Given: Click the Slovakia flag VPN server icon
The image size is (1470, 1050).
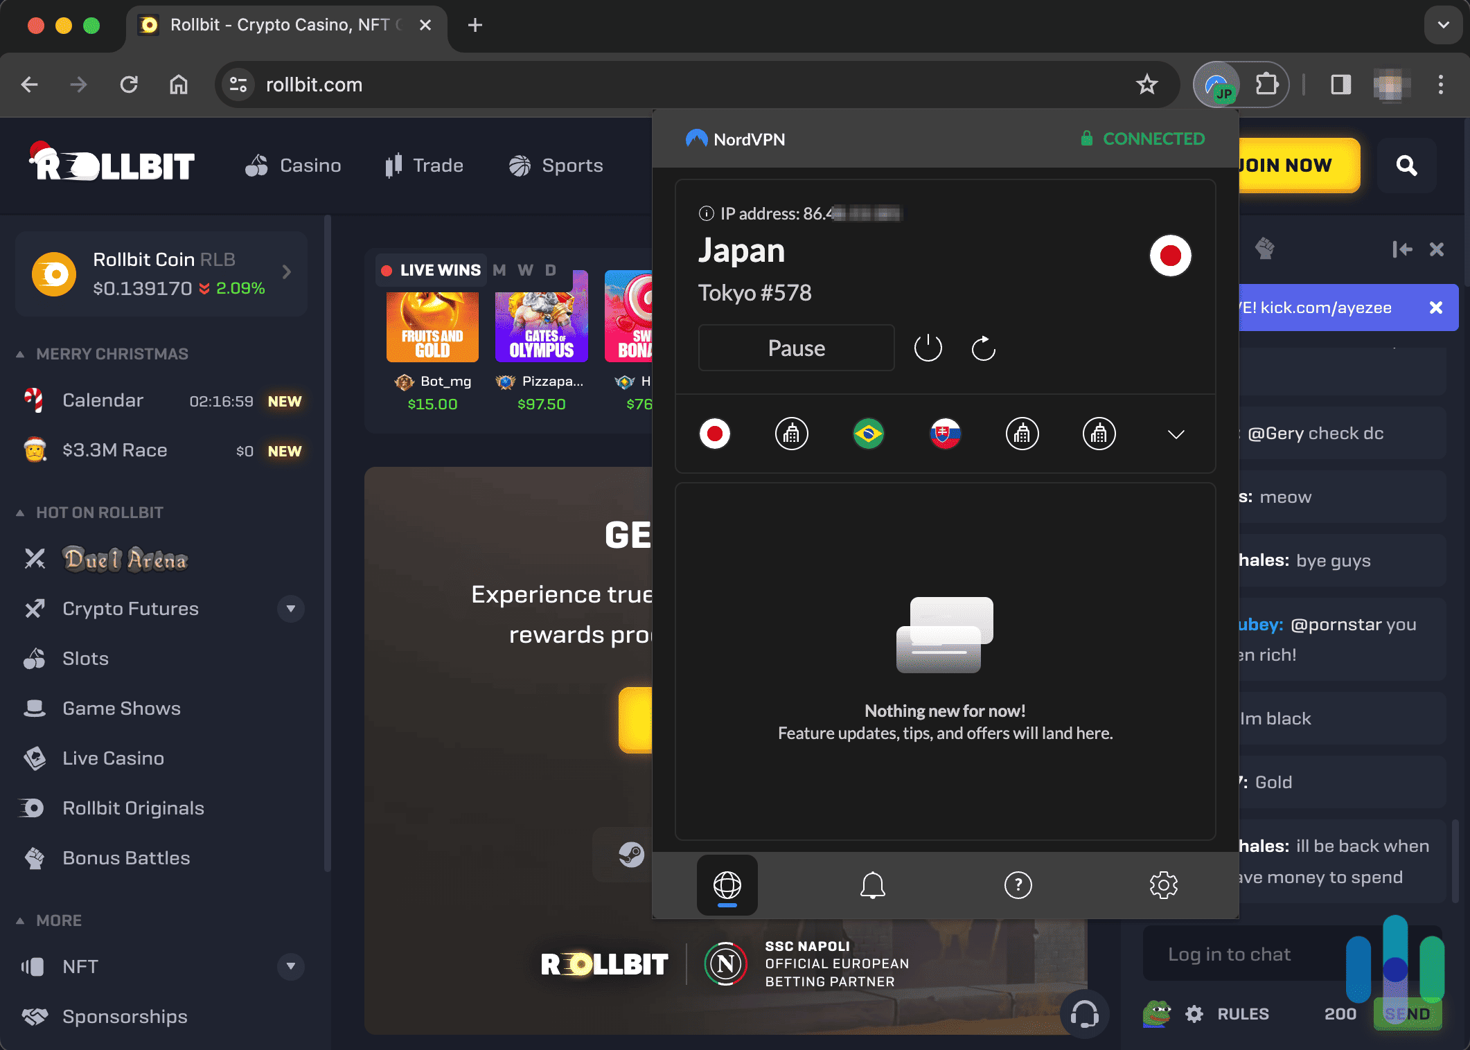Looking at the screenshot, I should tap(945, 433).
